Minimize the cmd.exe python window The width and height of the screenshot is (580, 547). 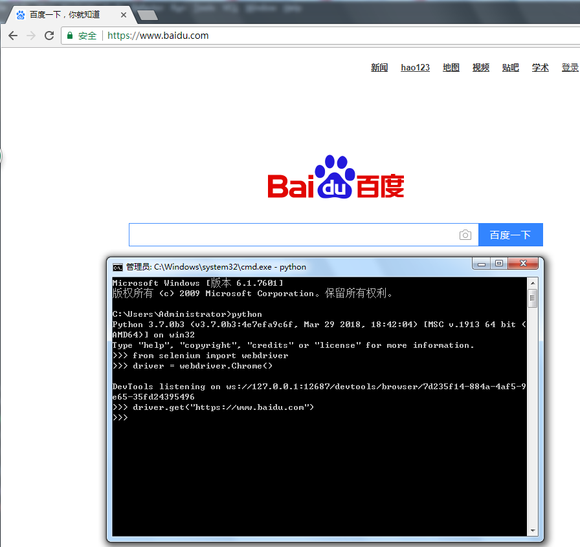(481, 264)
